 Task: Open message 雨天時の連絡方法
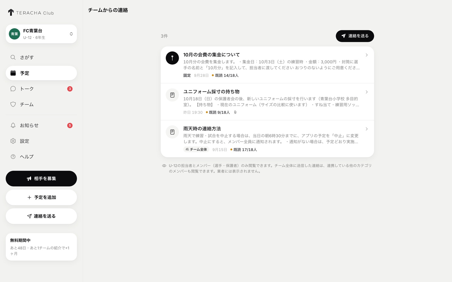point(267,139)
